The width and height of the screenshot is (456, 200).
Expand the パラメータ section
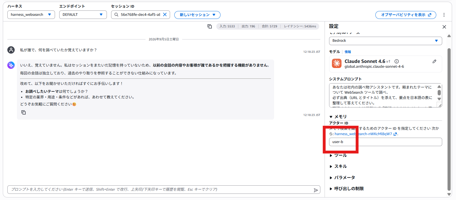pyautogui.click(x=342, y=178)
